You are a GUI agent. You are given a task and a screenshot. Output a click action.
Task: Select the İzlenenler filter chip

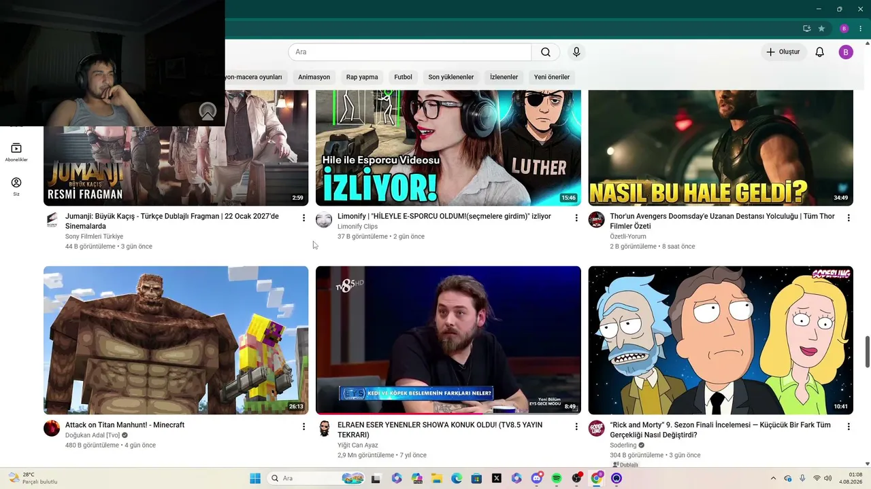[x=504, y=77]
